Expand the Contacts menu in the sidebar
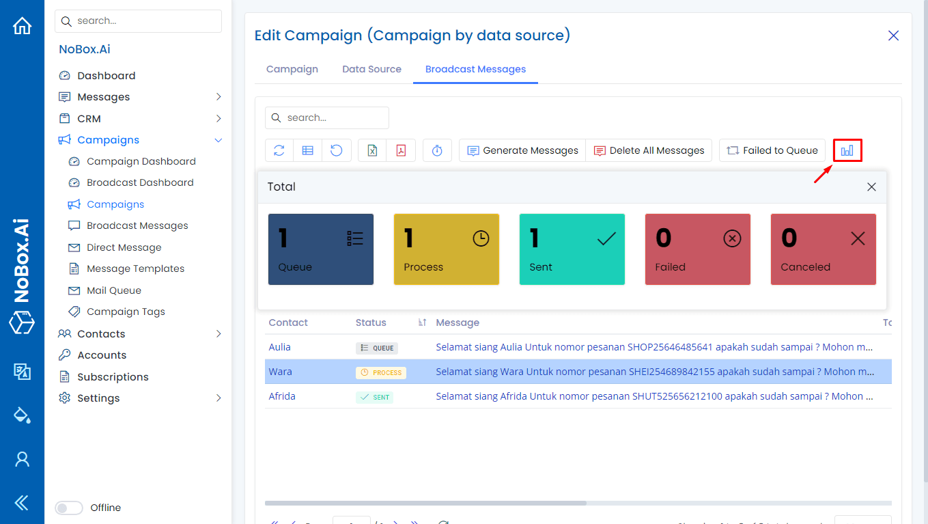928x524 pixels. pyautogui.click(x=219, y=333)
